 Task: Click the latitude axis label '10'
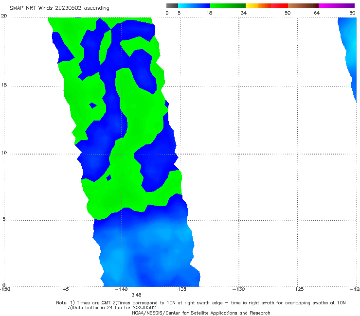point(4,152)
